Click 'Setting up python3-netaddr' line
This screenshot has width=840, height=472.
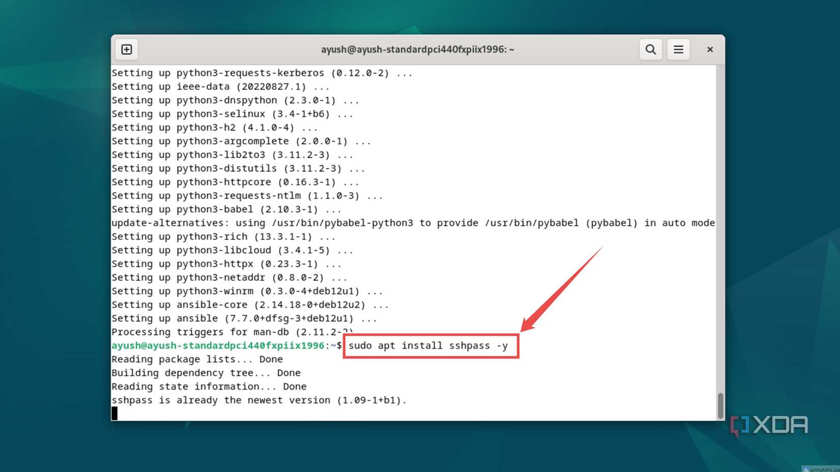(230, 277)
